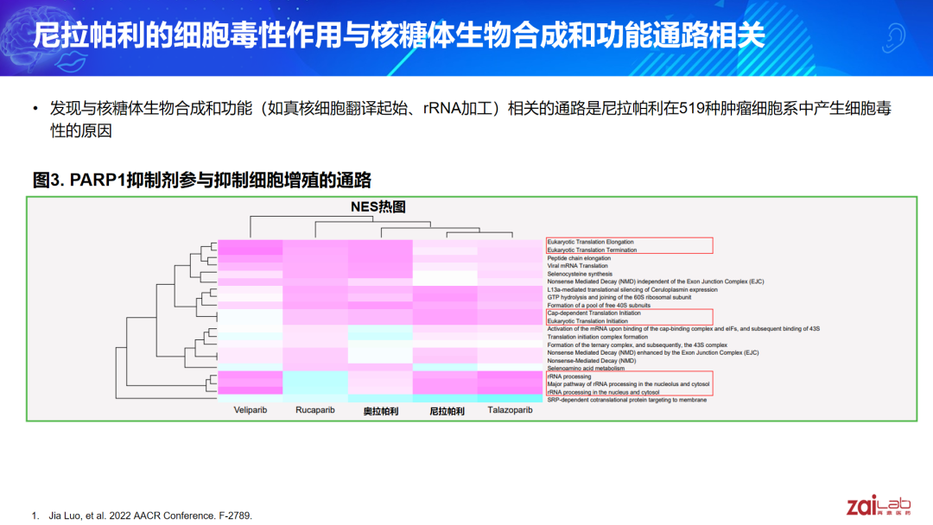
Task: Select Translation initiation complex formation label
Action: point(598,337)
